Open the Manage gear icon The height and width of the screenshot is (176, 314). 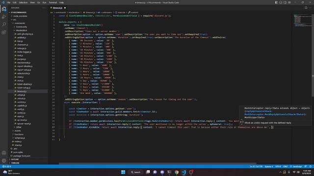(x=4, y=160)
